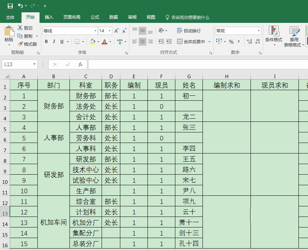Viewport: 308px width, 250px height.
Task: Apply bold formatting to selected cell
Action: coord(46,41)
